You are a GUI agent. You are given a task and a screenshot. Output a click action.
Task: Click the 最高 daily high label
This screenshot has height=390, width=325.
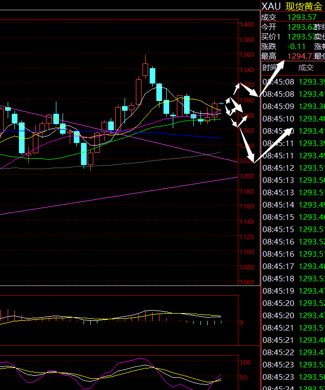pos(269,56)
